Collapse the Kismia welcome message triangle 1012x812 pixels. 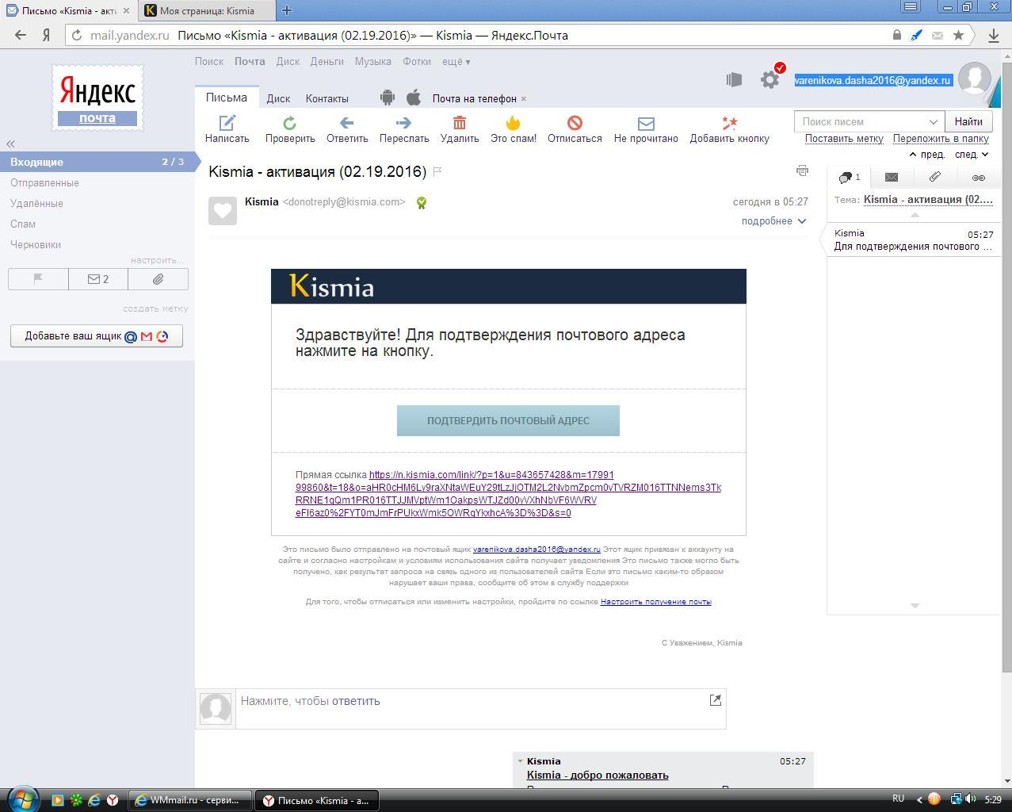pyautogui.click(x=521, y=761)
